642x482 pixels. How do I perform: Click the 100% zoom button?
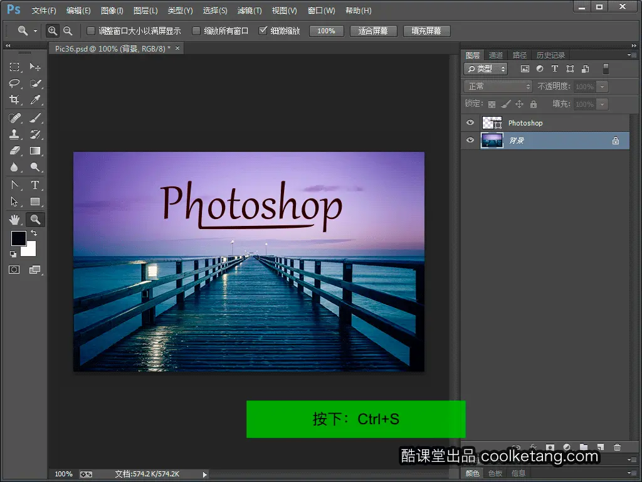tap(326, 31)
